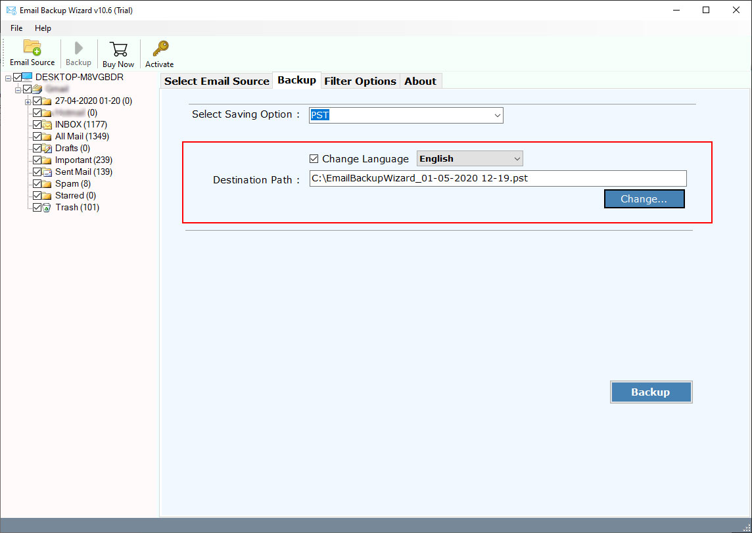Click the INBOX envelope folder icon
The height and width of the screenshot is (533, 752).
47,125
